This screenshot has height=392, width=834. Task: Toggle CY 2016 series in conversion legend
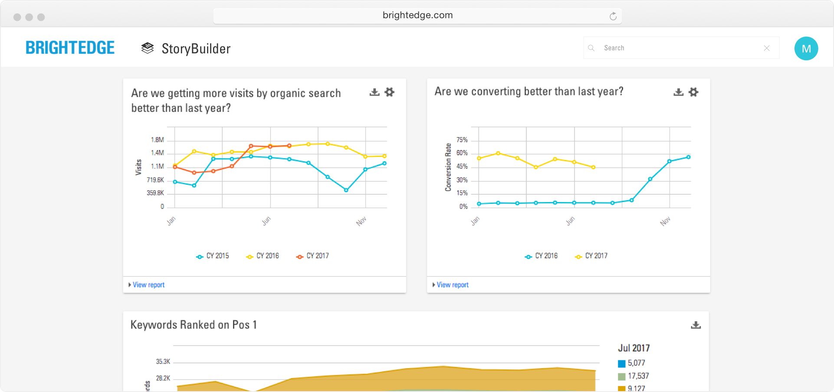pyautogui.click(x=542, y=256)
